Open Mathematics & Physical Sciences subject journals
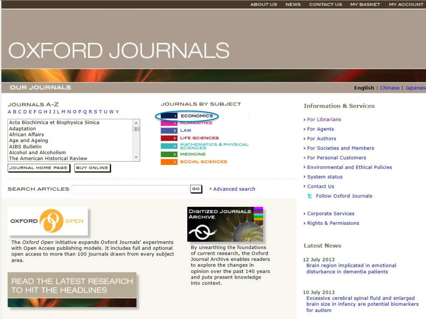The height and width of the screenshot is (319, 426). (x=214, y=146)
